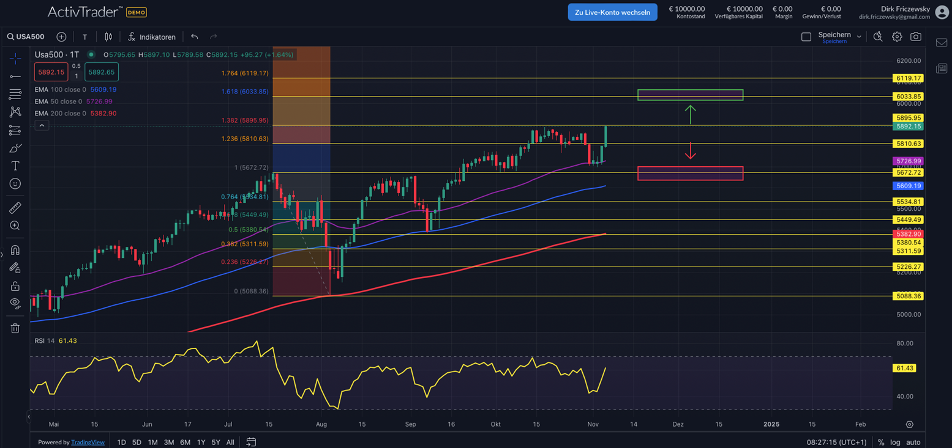This screenshot has height=448, width=952.
Task: Open the emoji sticker tool
Action: [x=15, y=185]
